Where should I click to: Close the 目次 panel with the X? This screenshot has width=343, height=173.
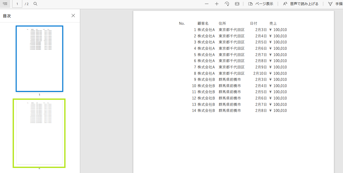pos(73,16)
